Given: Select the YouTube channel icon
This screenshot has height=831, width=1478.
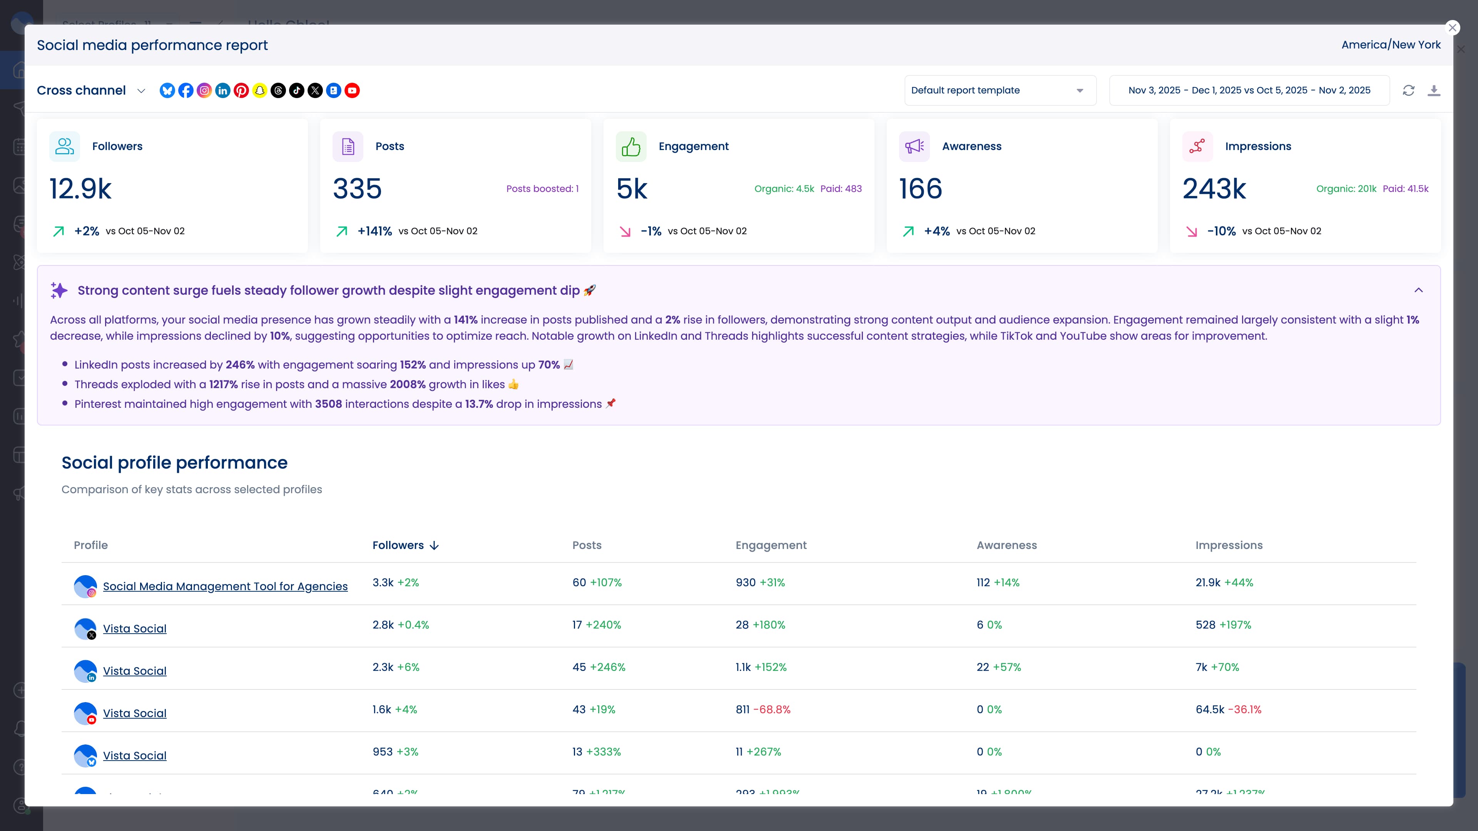Looking at the screenshot, I should coord(352,90).
